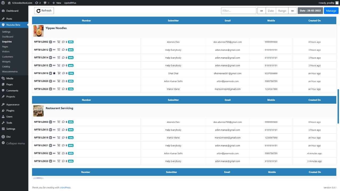The height and width of the screenshot is (191, 340).
Task: Open the comment bubble icon for NPTB1LD003
Action: coord(63,122)
